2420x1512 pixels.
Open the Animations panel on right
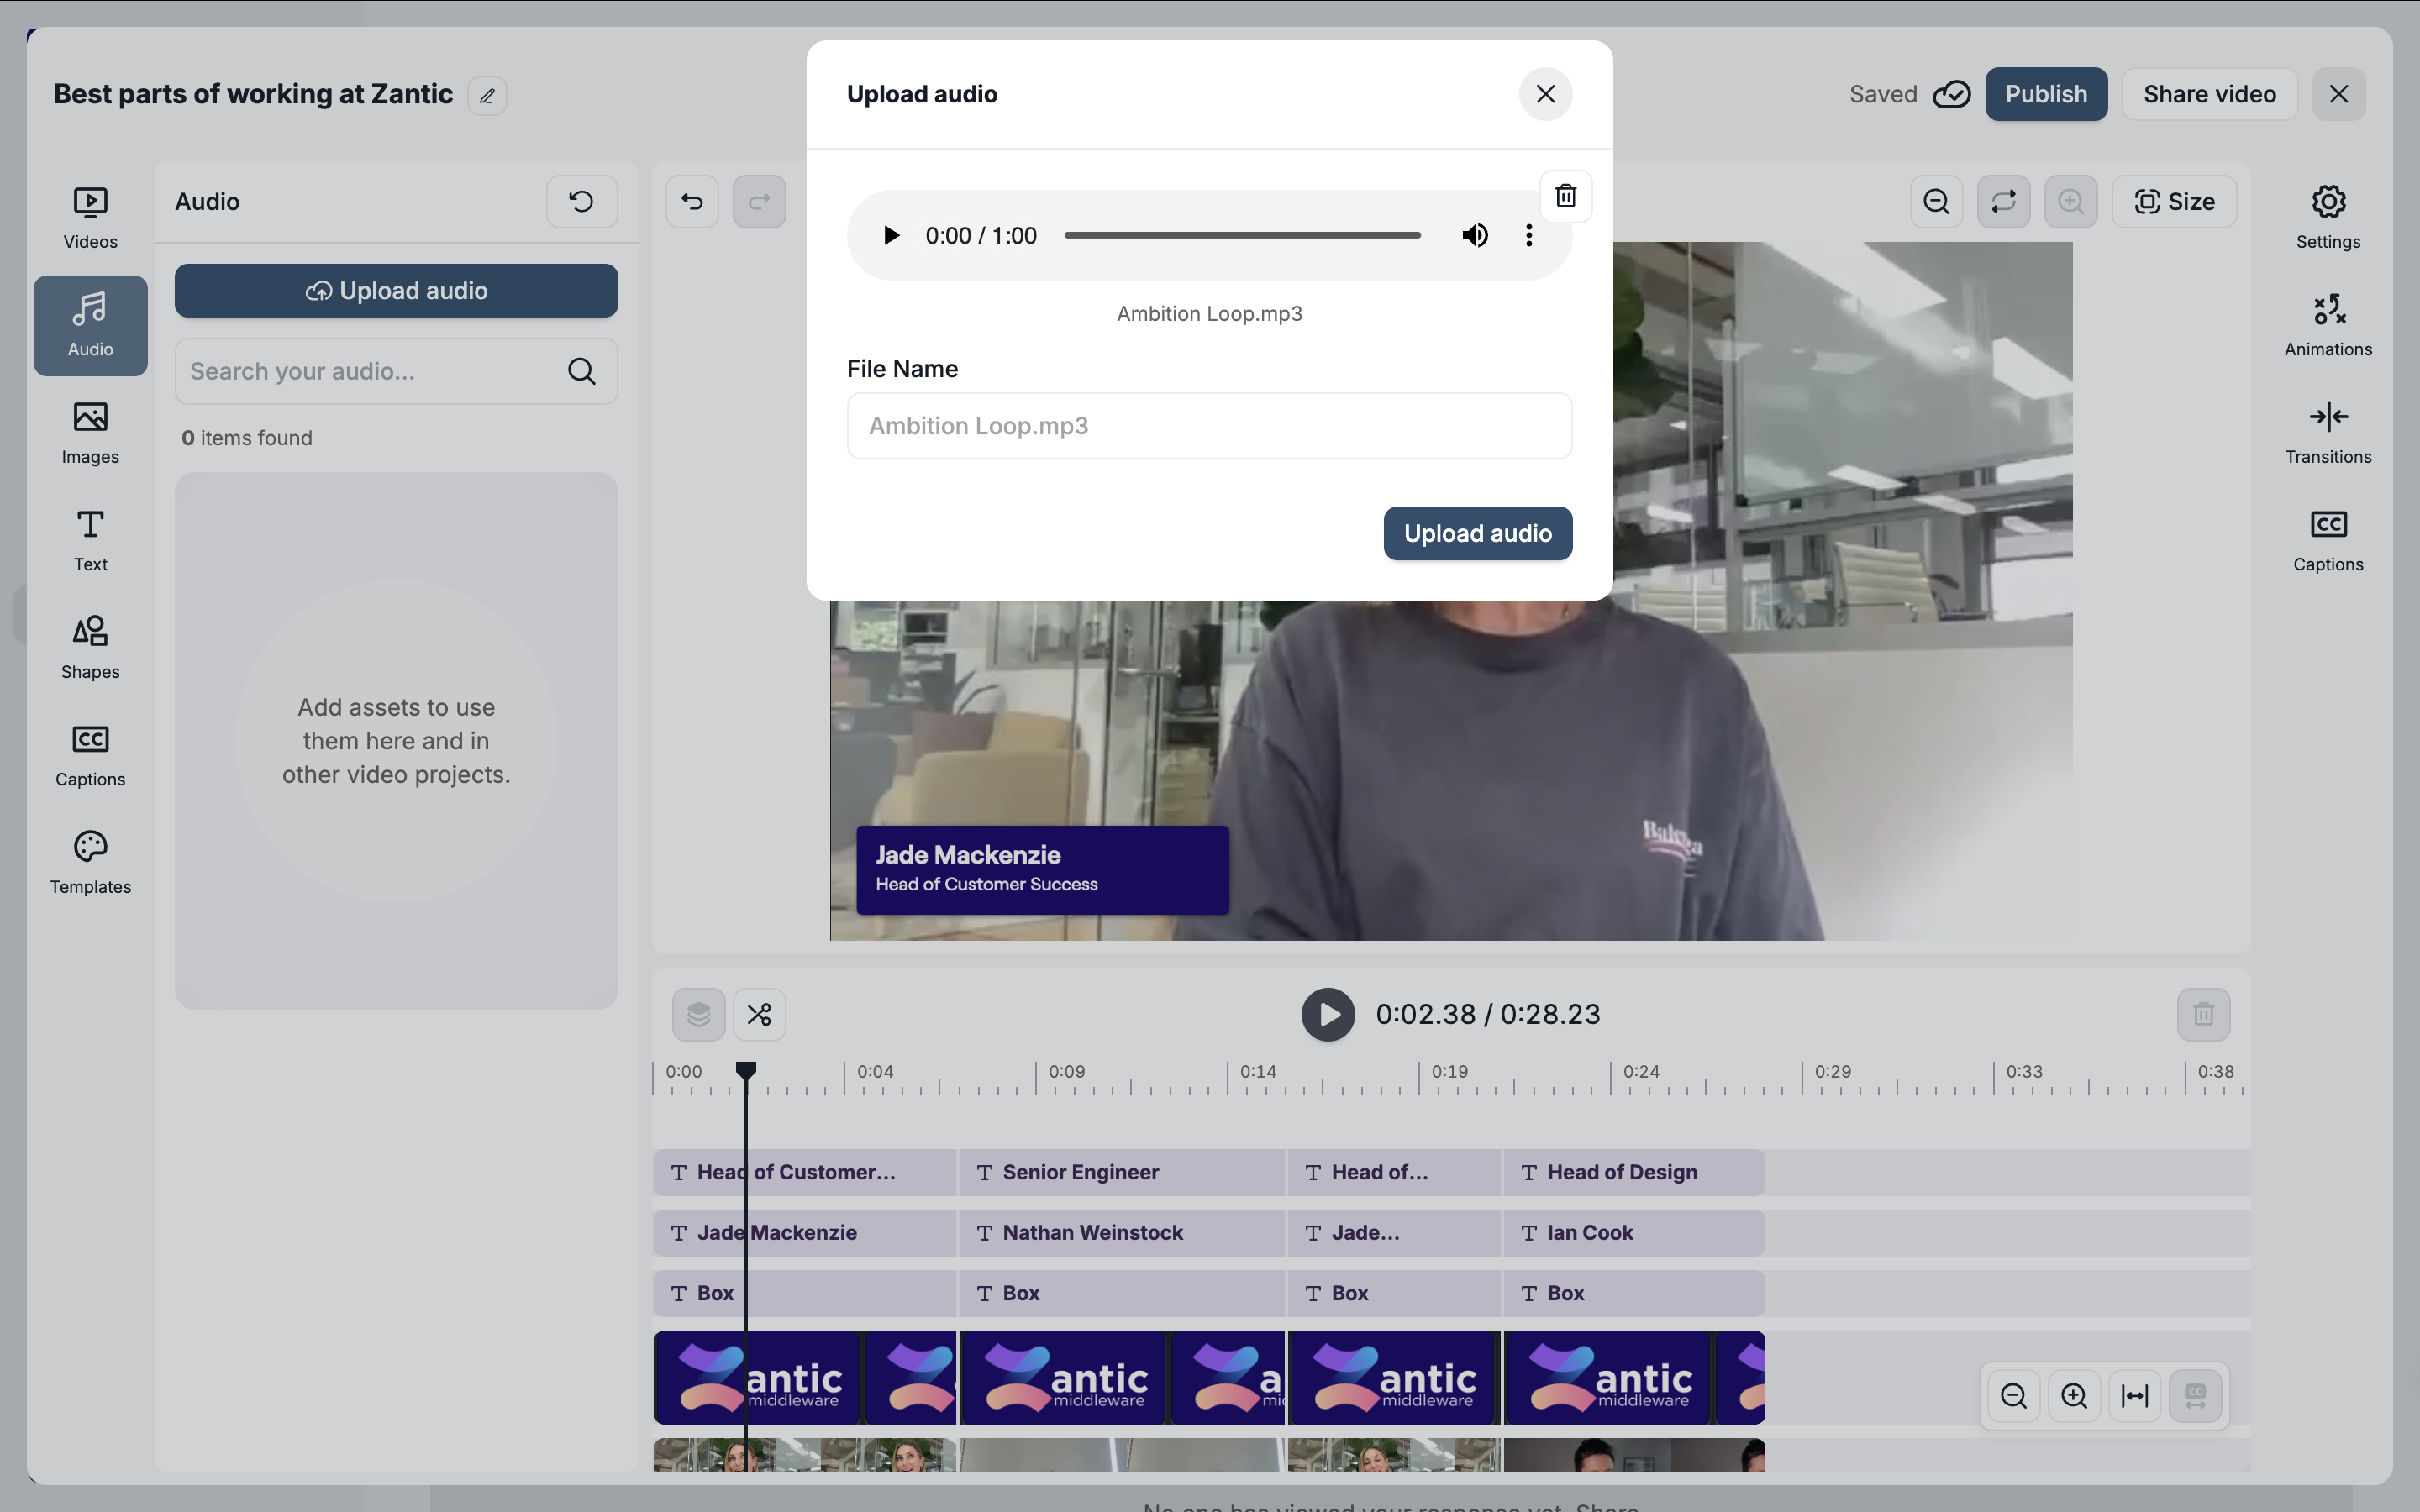2327,325
